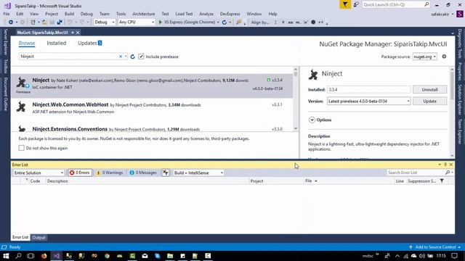465x261 pixels.
Task: Click the package list scroll down arrow
Action: pos(296,128)
